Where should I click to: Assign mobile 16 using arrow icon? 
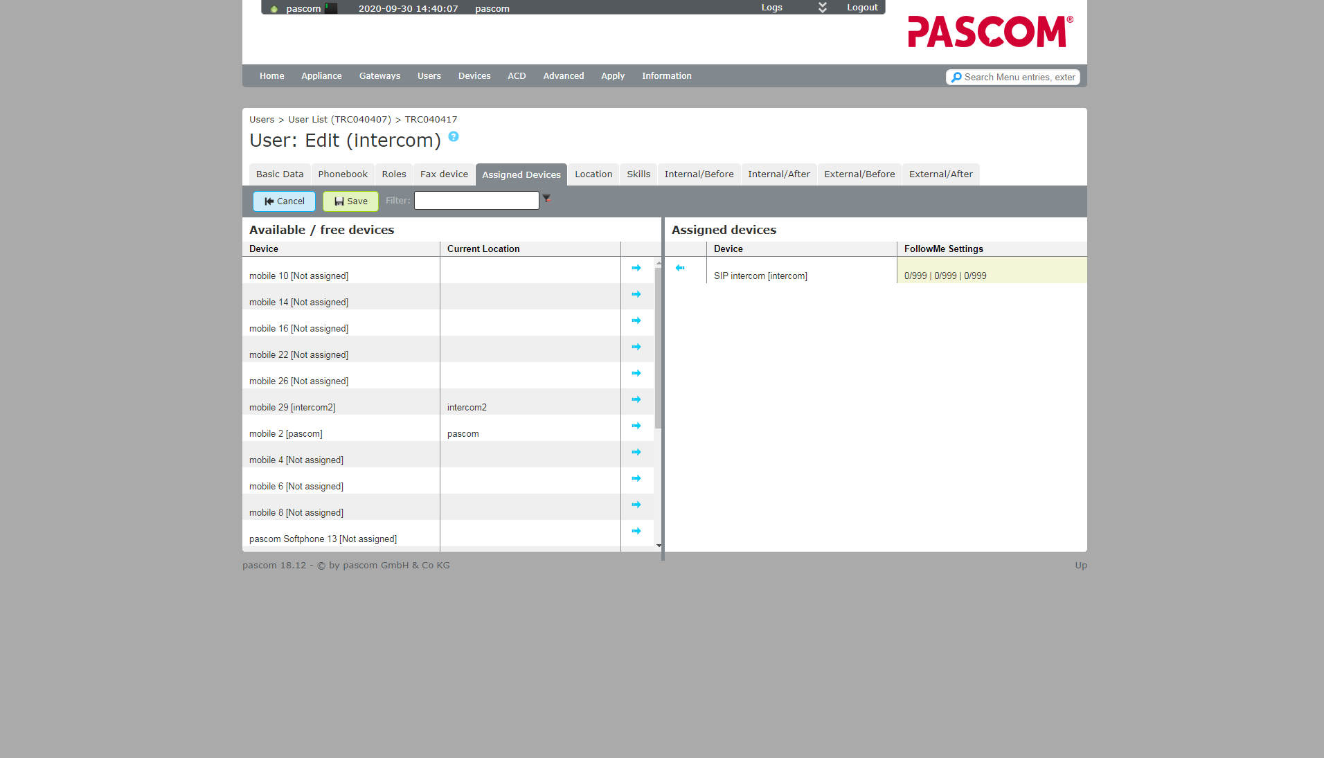point(636,321)
